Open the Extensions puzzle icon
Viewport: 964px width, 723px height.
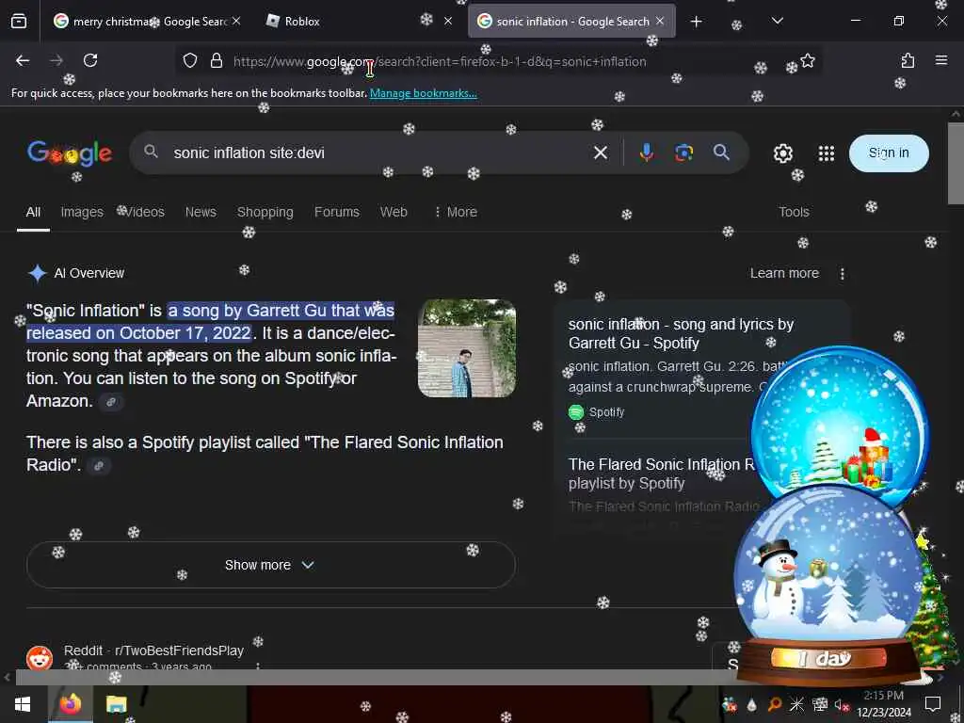[x=908, y=60]
